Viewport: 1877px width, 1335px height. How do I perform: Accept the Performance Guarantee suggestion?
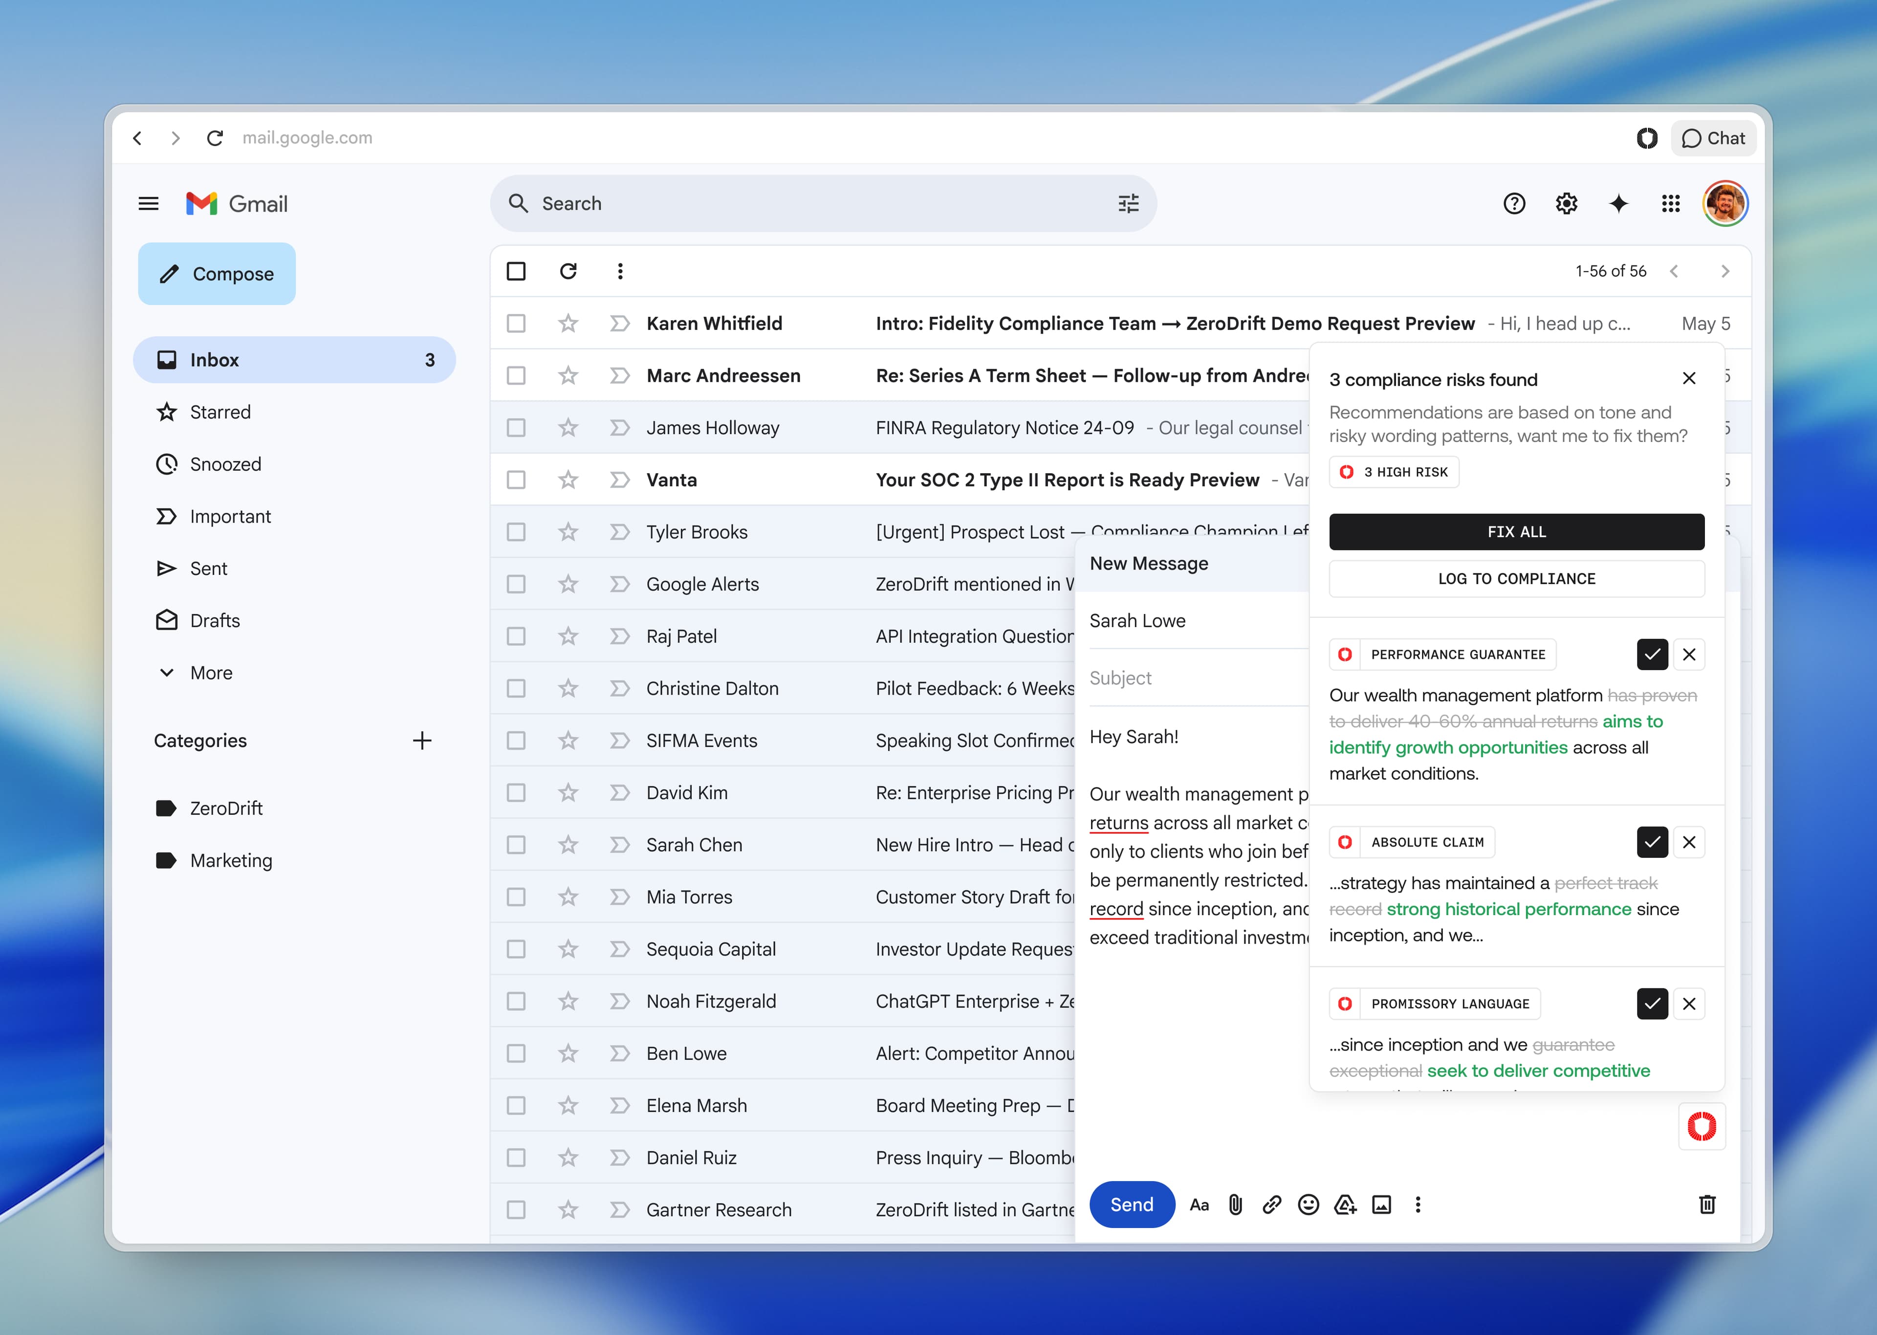pyautogui.click(x=1652, y=655)
